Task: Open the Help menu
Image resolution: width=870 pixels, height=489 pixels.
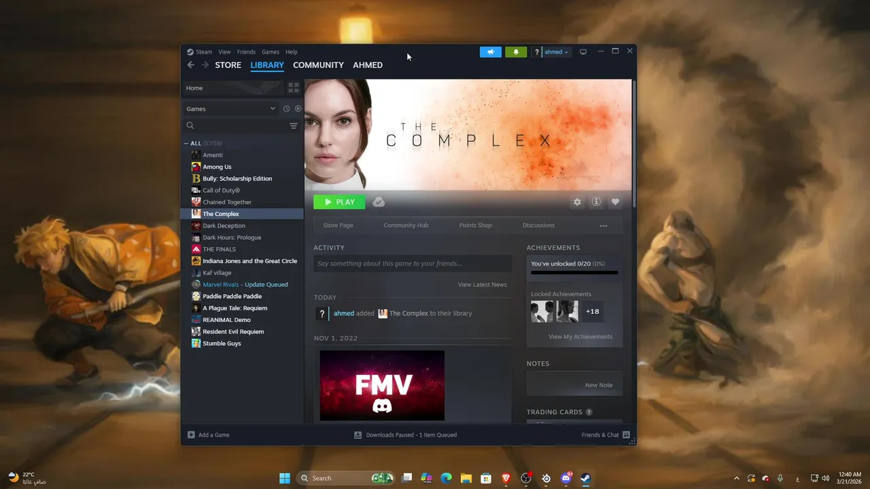Action: coord(292,52)
